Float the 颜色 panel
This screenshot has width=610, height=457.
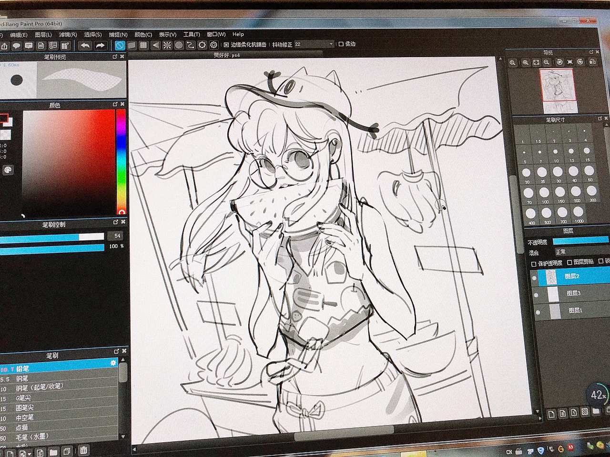[x=115, y=104]
